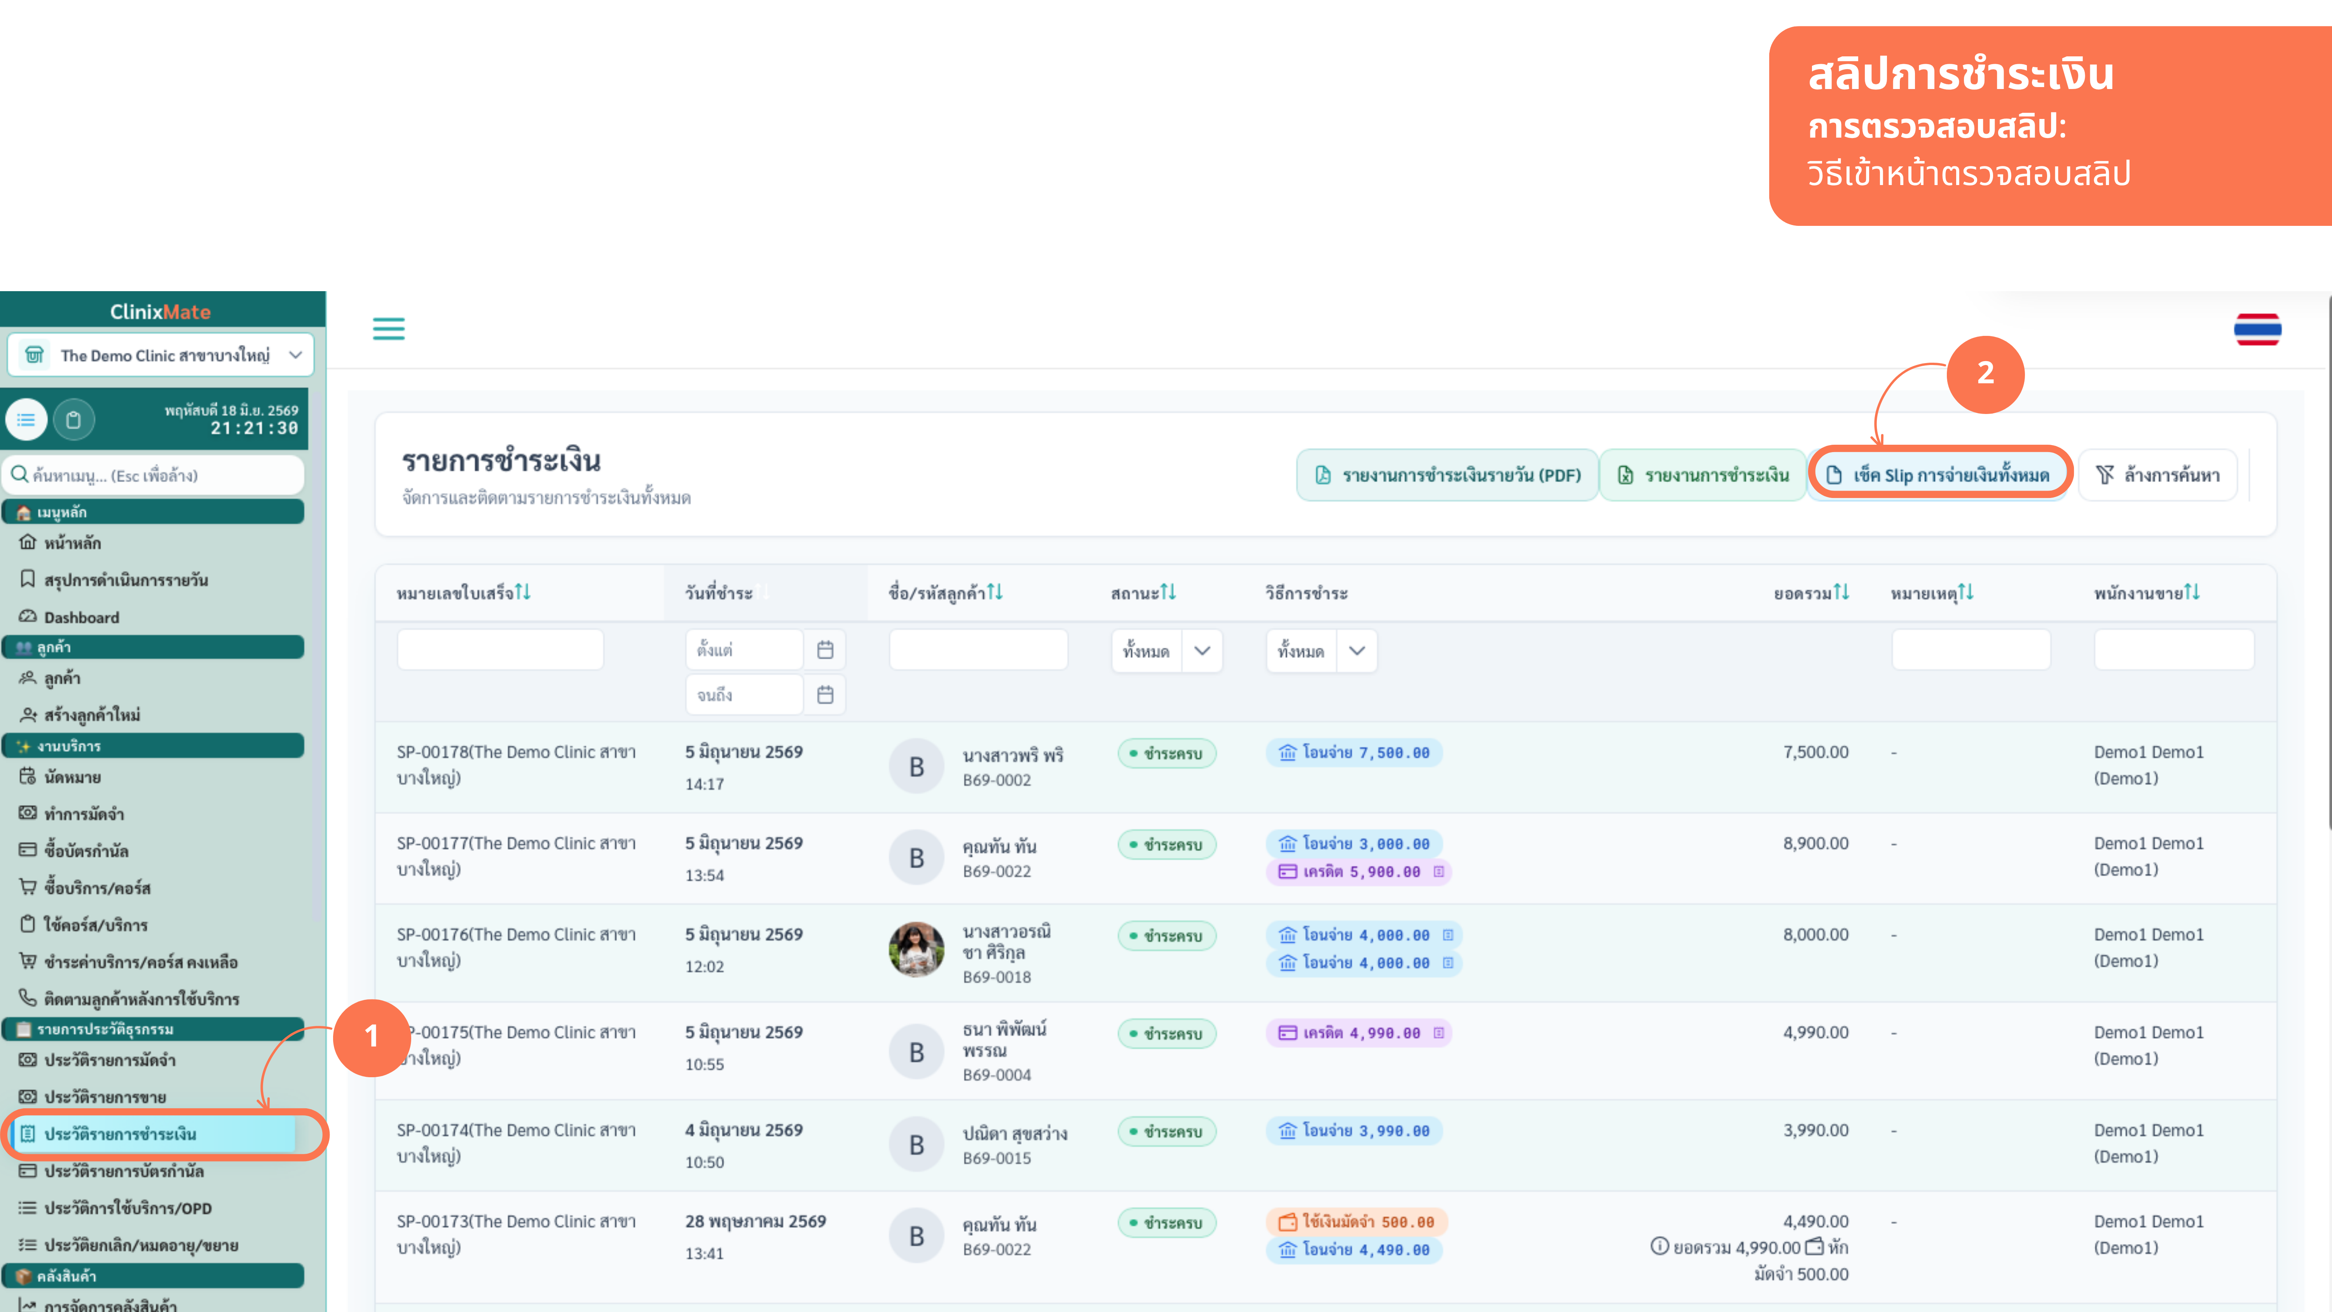Click the B avatar for ธนา พิพัฒน์พรรณ

pos(916,1051)
